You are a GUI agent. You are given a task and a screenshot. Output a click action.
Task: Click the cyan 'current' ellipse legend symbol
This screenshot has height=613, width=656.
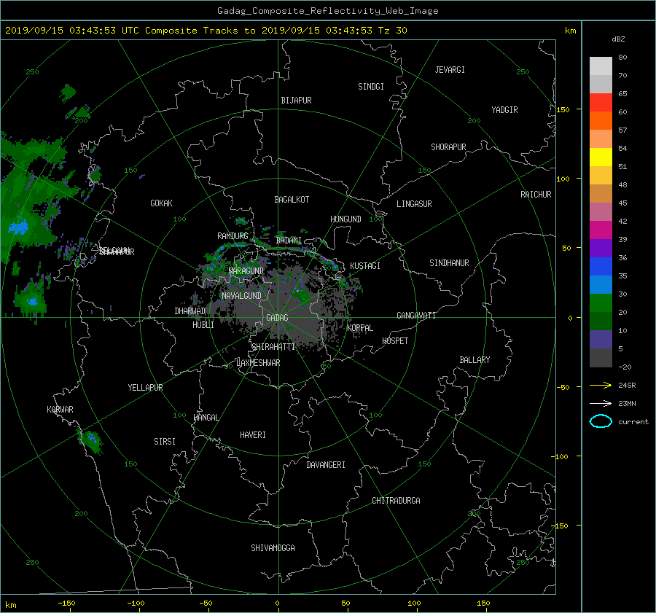tap(601, 421)
